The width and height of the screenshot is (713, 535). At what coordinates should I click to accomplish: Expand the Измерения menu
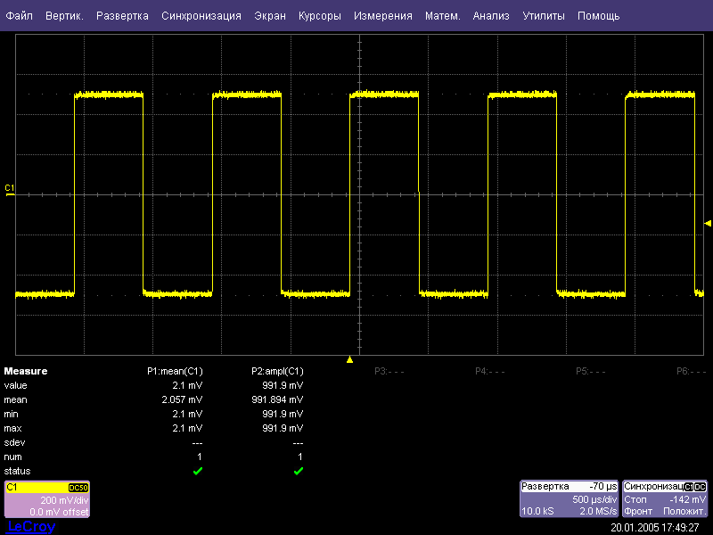click(382, 16)
